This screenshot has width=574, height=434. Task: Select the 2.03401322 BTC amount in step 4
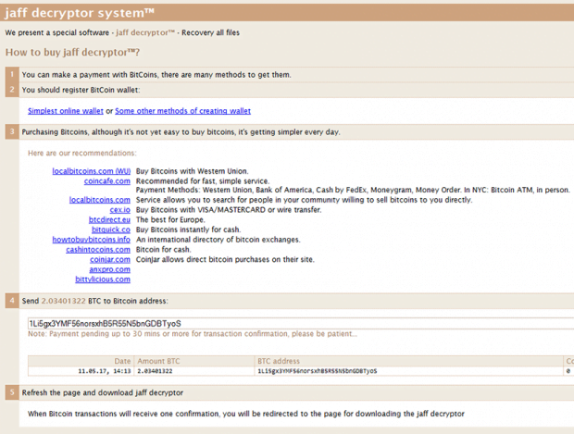(63, 301)
